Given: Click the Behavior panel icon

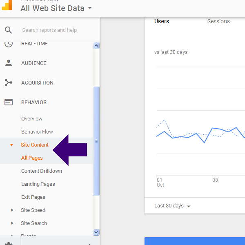Looking at the screenshot, I should coord(9,102).
